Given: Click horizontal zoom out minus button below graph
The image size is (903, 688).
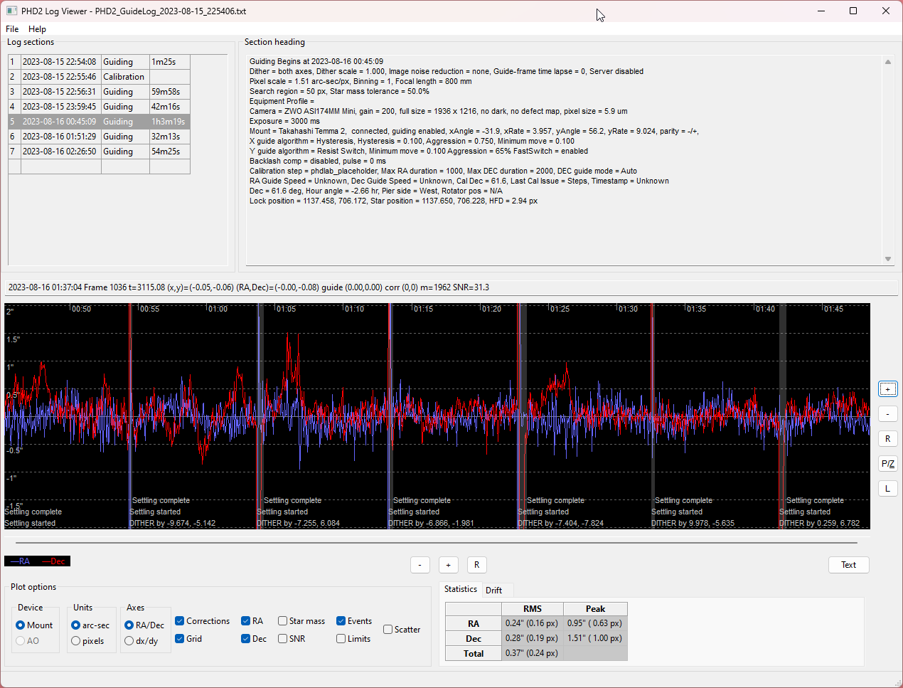Looking at the screenshot, I should (x=420, y=565).
